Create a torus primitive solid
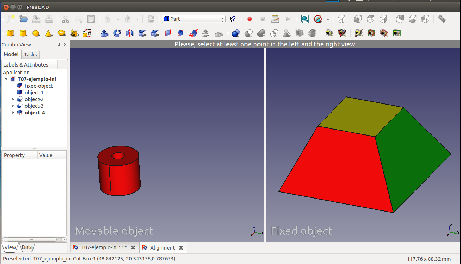Image resolution: width=461 pixels, height=264 pixels. coord(61,33)
